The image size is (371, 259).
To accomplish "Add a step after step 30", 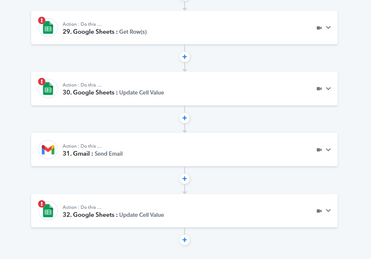I will click(x=185, y=118).
